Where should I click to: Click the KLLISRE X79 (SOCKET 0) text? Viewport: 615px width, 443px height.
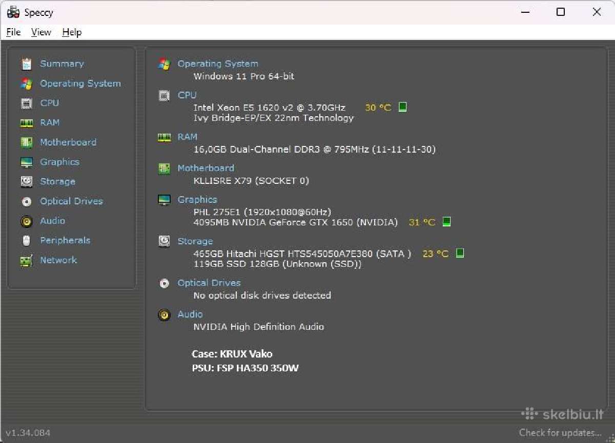pos(251,181)
